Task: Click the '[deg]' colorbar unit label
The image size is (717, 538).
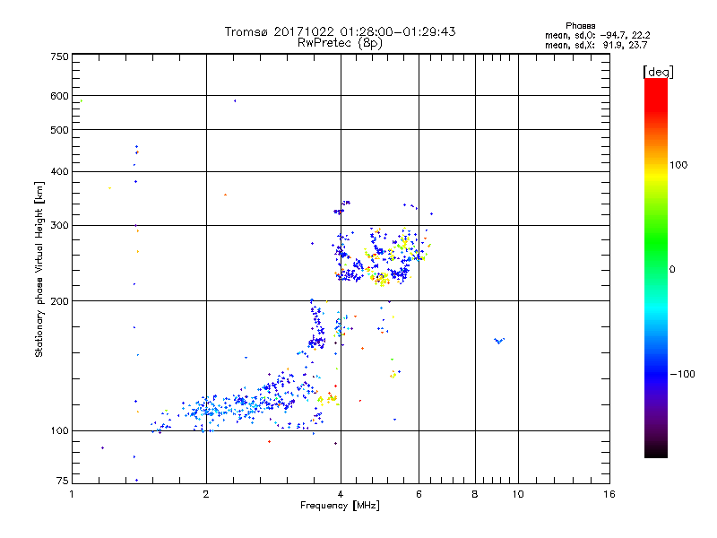Action: click(658, 72)
